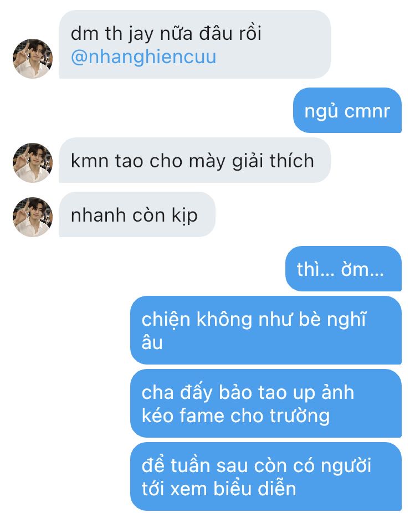This screenshot has height=513, width=415.
Task: Select the 'thì... ờm...' sent bubble
Action: [344, 269]
